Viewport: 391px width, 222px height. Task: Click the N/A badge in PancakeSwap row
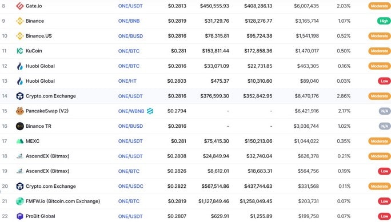click(385, 111)
